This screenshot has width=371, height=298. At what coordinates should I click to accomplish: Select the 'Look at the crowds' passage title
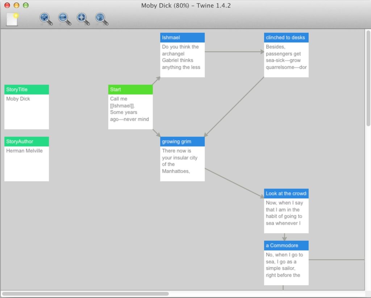pyautogui.click(x=286, y=194)
